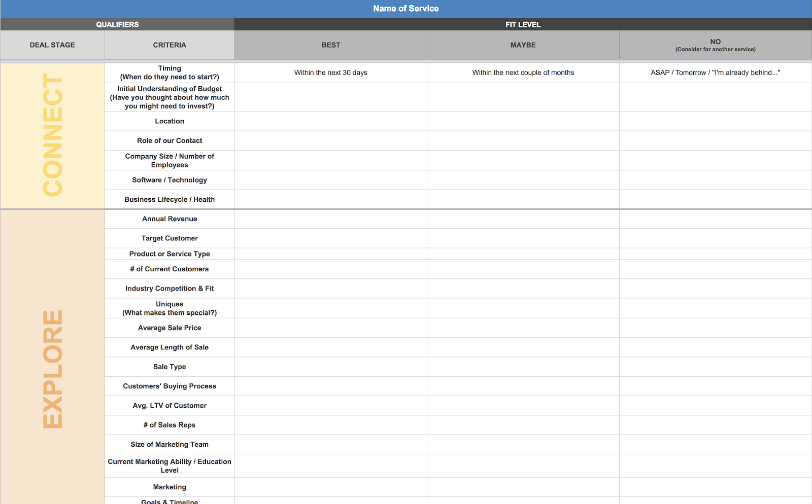
Task: Select the Annual Revenue cell
Action: click(170, 219)
